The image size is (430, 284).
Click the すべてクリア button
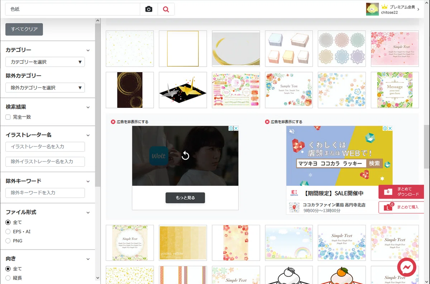click(x=24, y=29)
